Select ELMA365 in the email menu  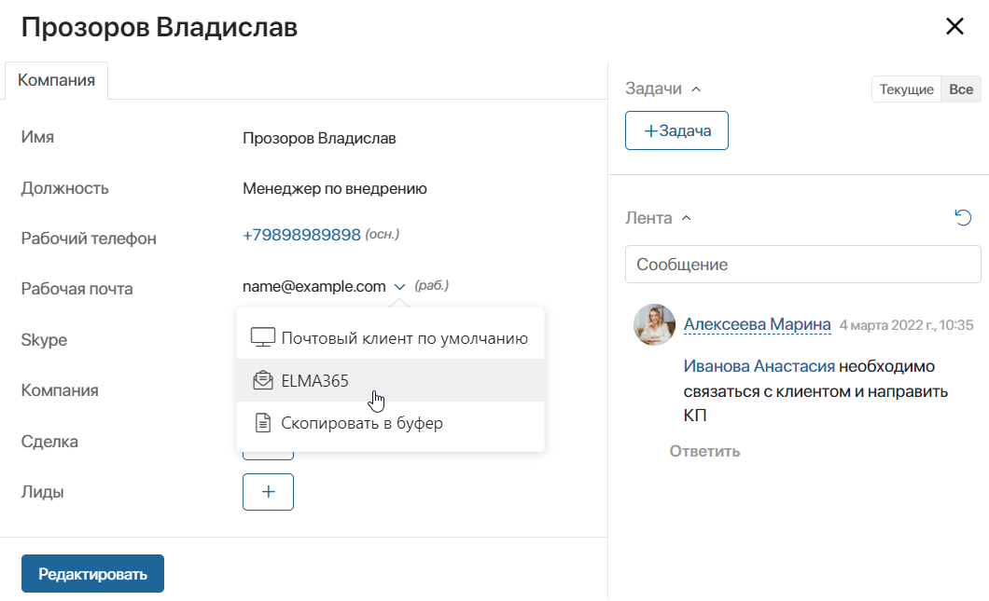(390, 380)
